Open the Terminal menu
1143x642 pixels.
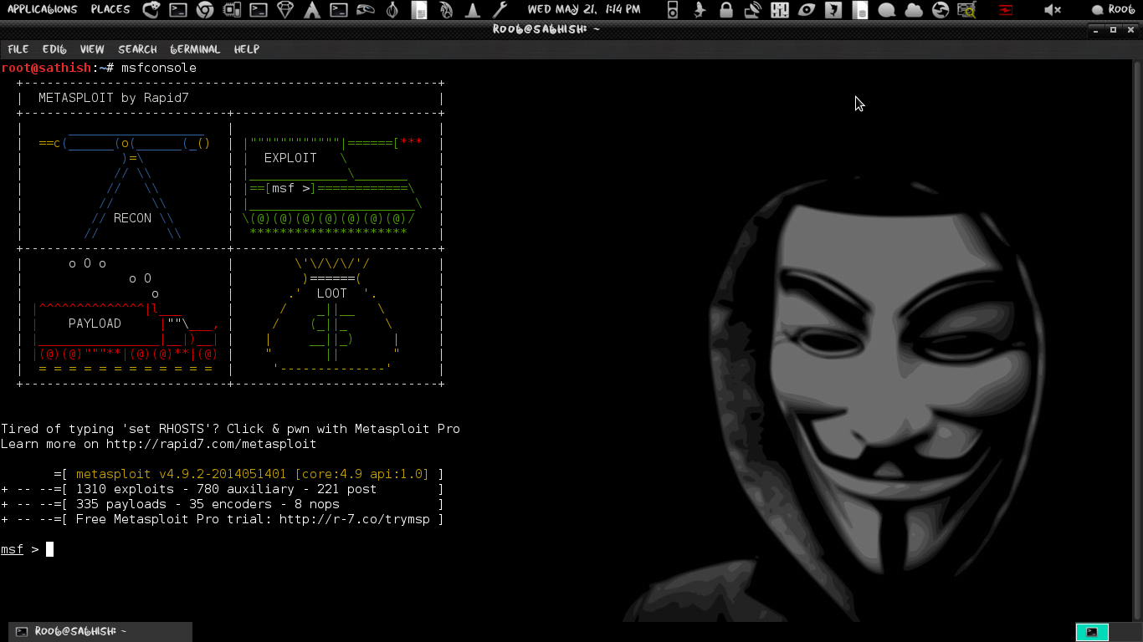pos(195,49)
